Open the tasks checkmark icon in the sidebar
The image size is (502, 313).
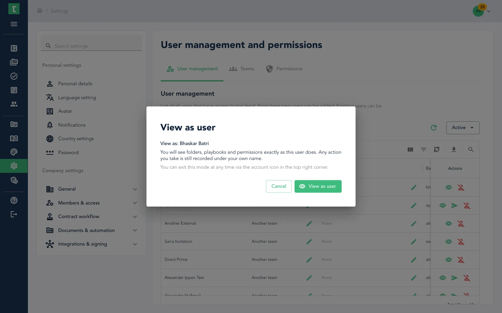pyautogui.click(x=14, y=76)
